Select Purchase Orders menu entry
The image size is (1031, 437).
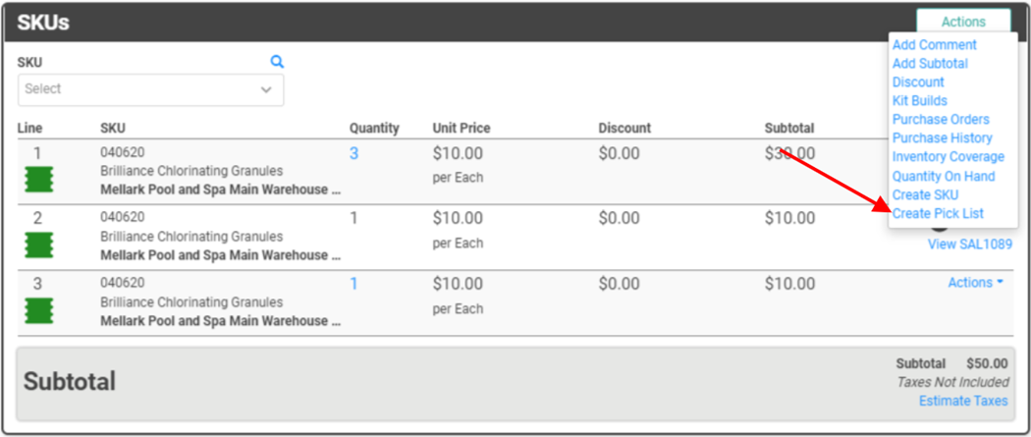[x=941, y=120]
